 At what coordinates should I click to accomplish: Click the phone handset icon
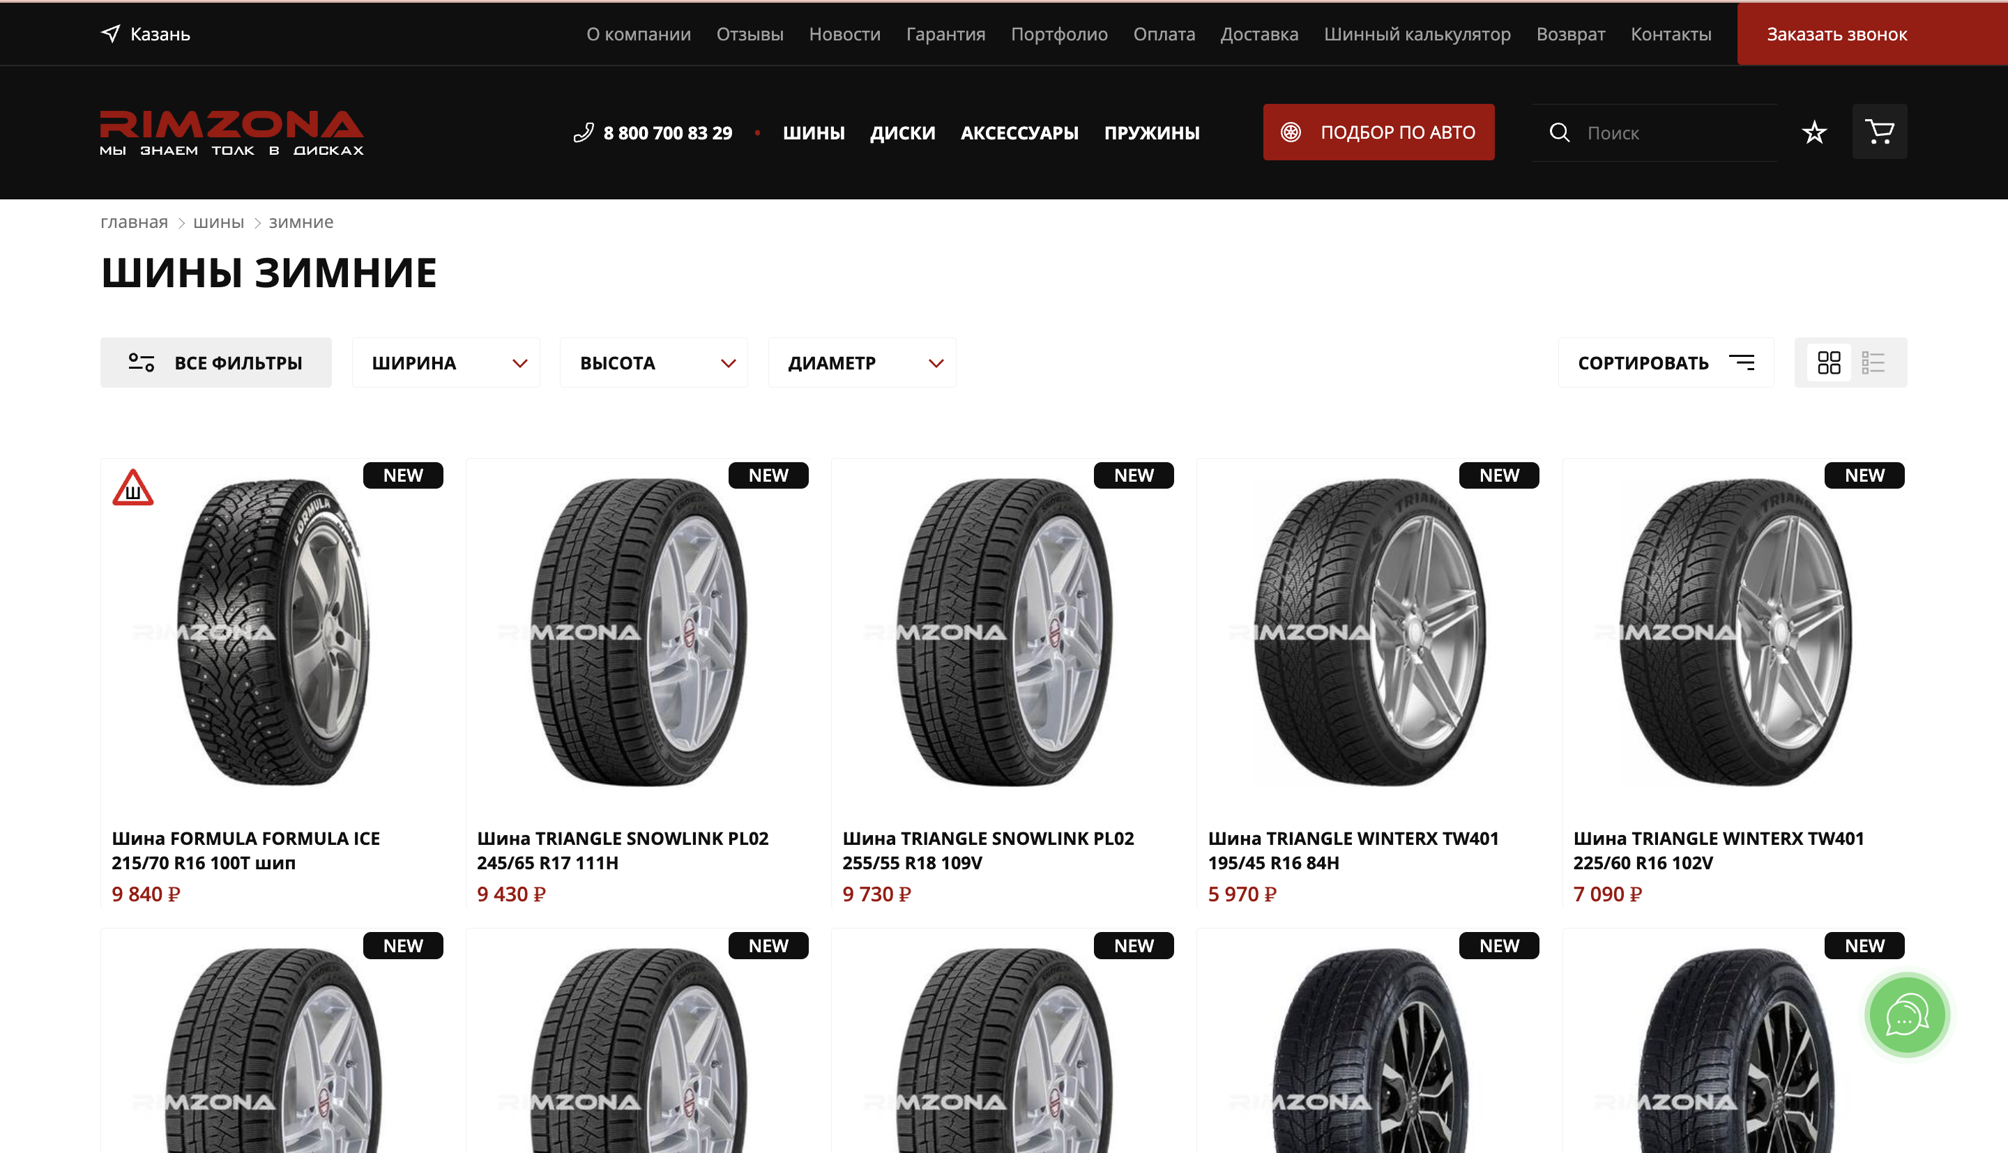pyautogui.click(x=584, y=132)
